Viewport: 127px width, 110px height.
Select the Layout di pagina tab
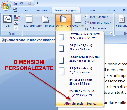[66, 10]
